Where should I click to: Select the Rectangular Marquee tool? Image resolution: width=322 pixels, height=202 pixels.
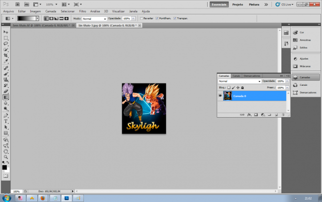6,38
